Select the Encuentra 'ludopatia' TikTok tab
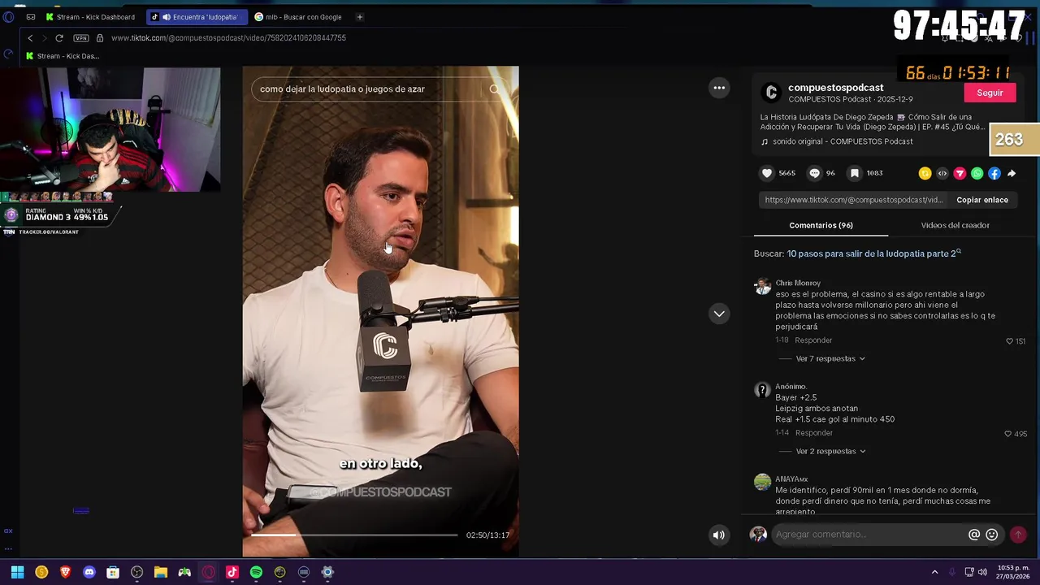This screenshot has width=1040, height=585. pos(197,17)
